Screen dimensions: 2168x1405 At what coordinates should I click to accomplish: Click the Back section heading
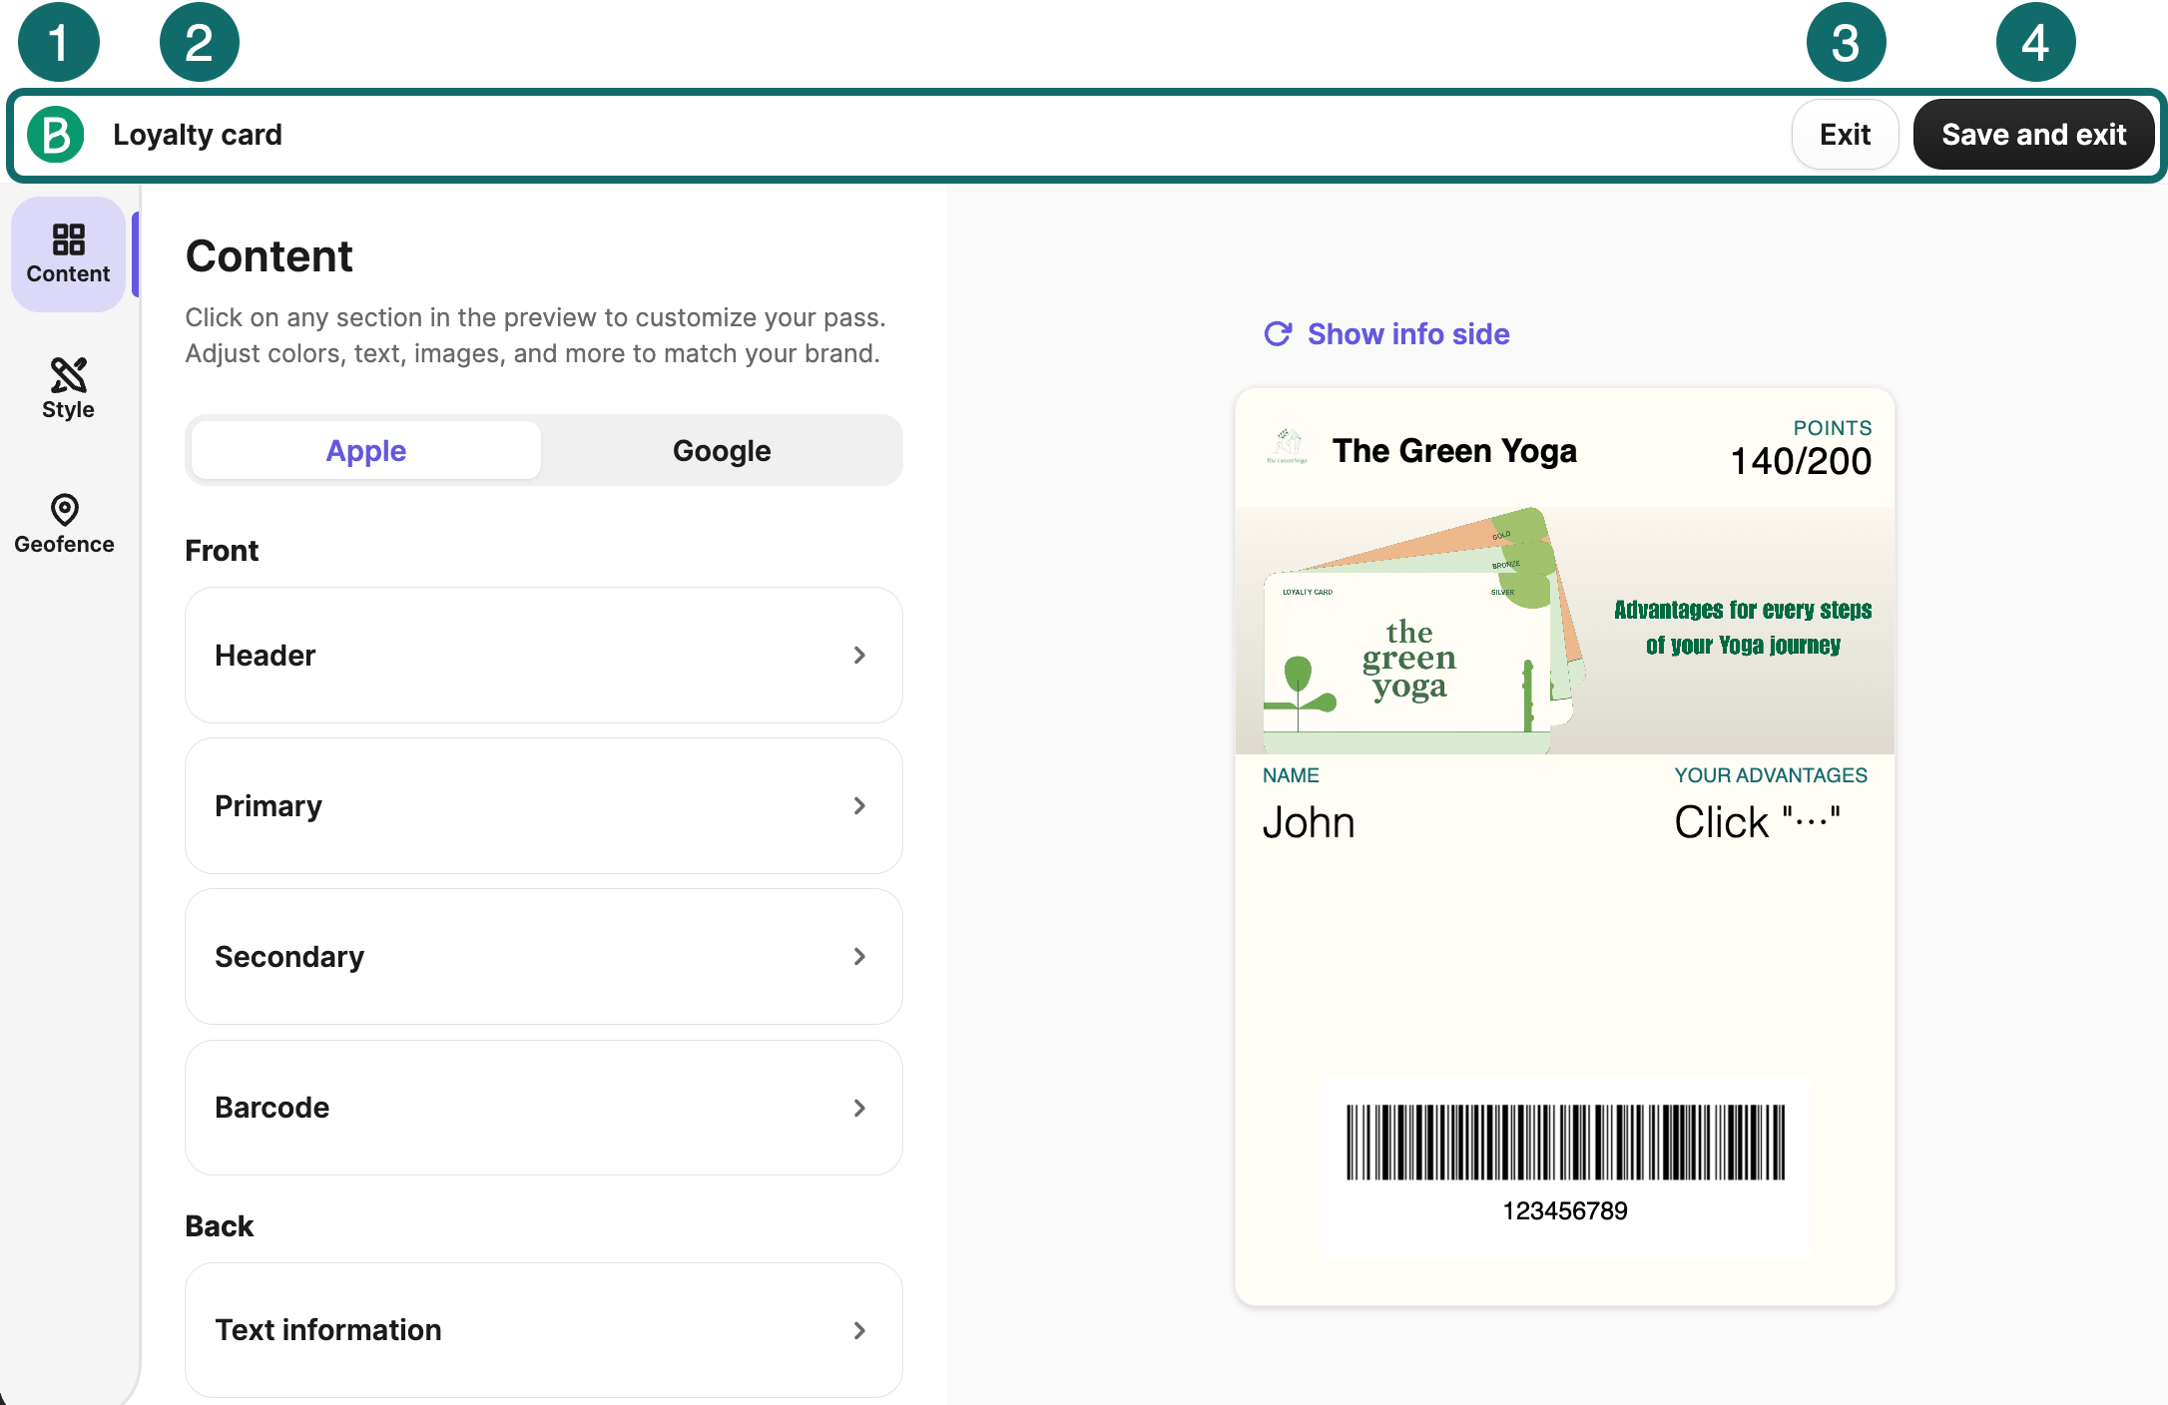pos(220,1226)
